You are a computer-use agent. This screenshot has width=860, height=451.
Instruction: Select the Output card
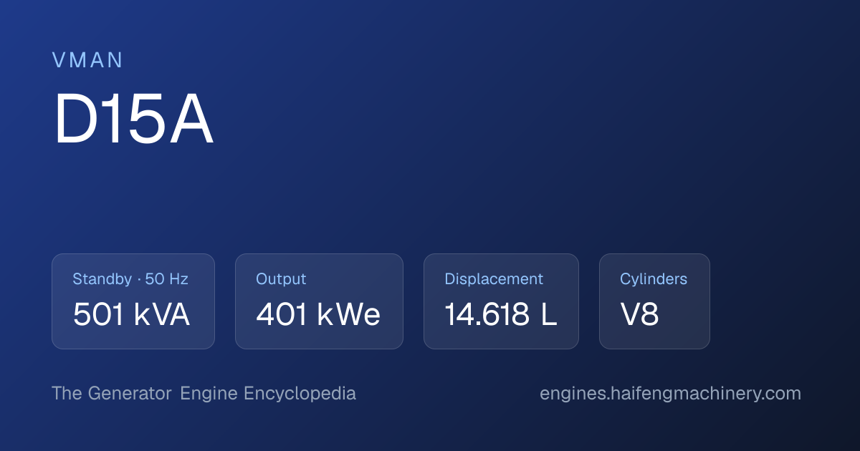[319, 301]
